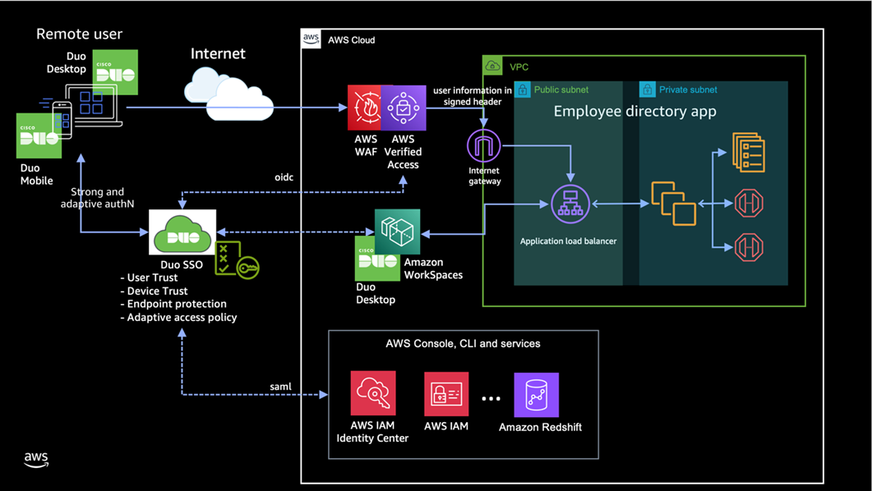Click the AWS IAM icon
The width and height of the screenshot is (872, 491).
tap(446, 393)
